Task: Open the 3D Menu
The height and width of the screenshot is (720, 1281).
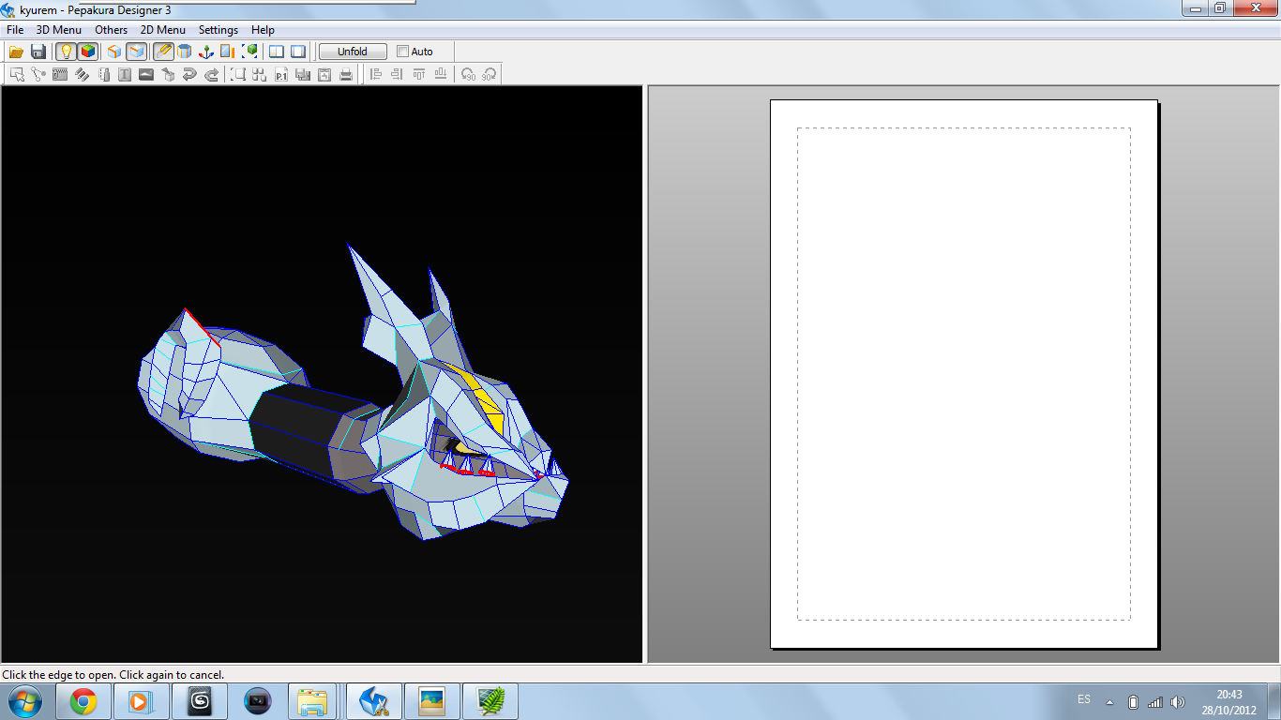Action: pyautogui.click(x=59, y=30)
